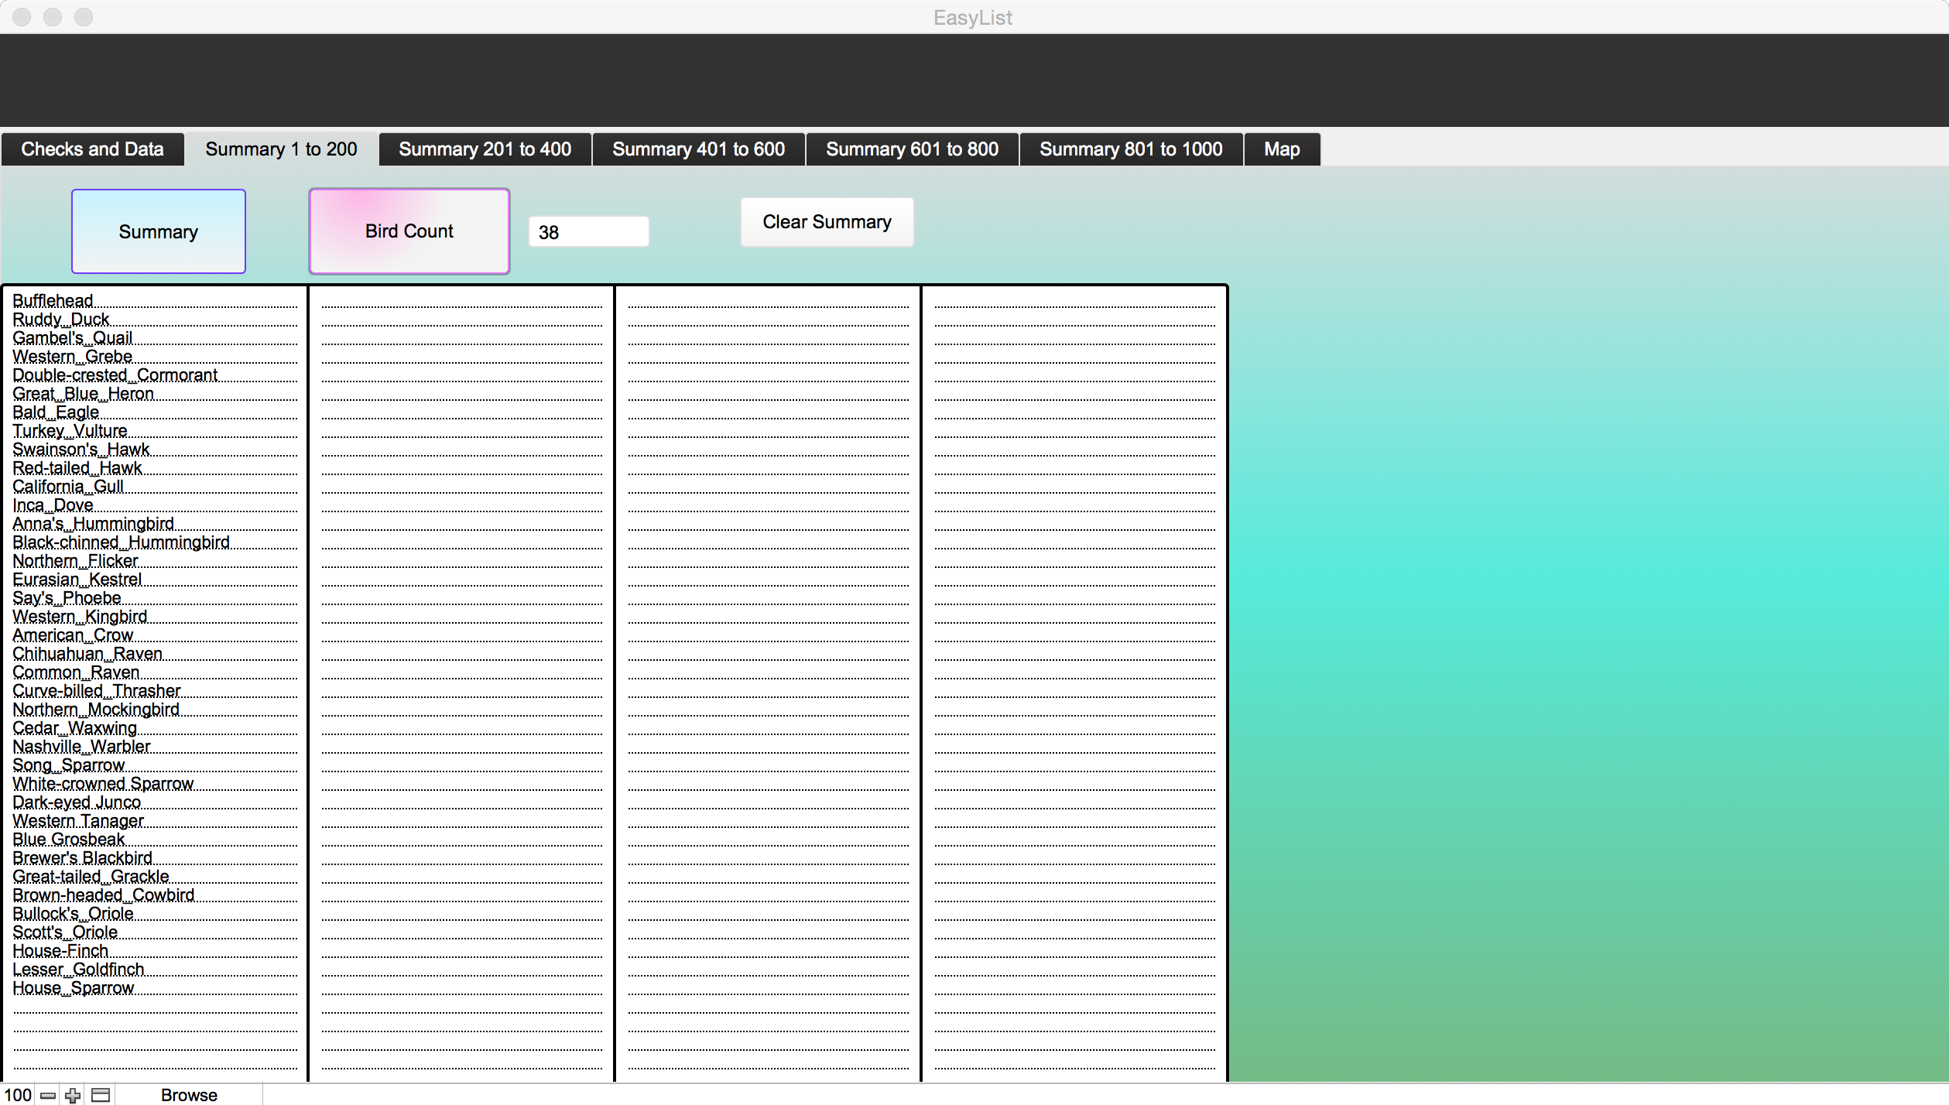Go to Summary 601 to 800 tab
The image size is (1949, 1105).
[x=912, y=149]
